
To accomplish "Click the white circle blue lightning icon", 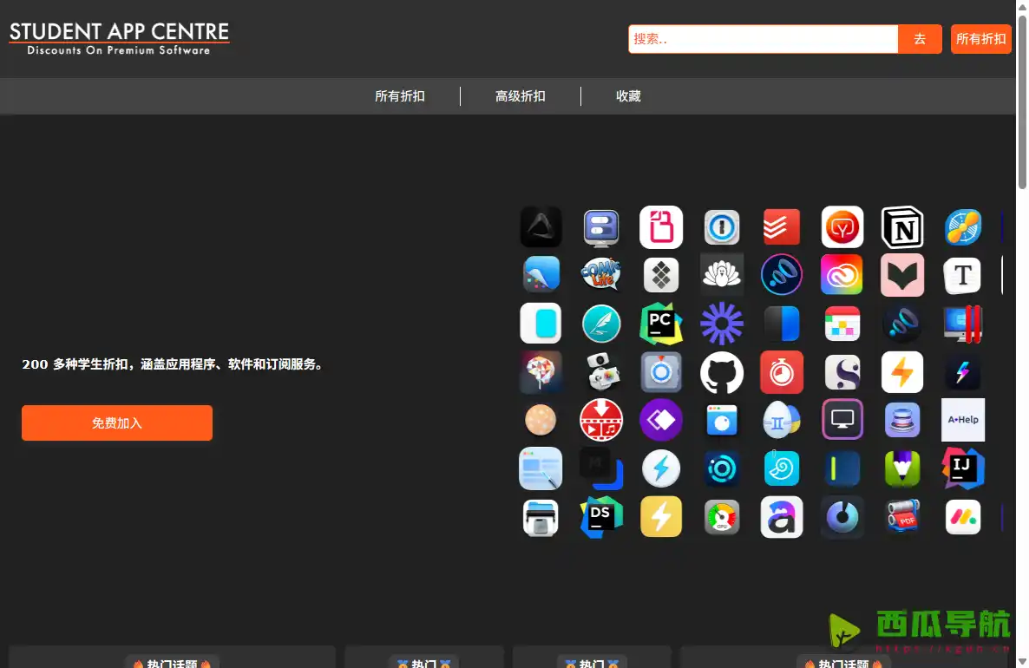I will [x=661, y=468].
